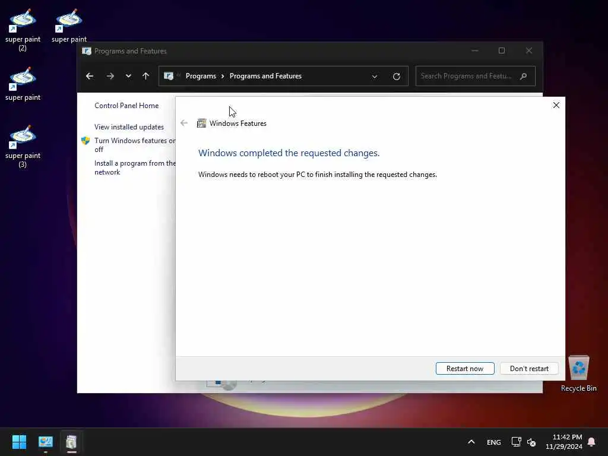Show hidden tray icons chevron
Viewport: 608px width, 456px height.
[471, 442]
